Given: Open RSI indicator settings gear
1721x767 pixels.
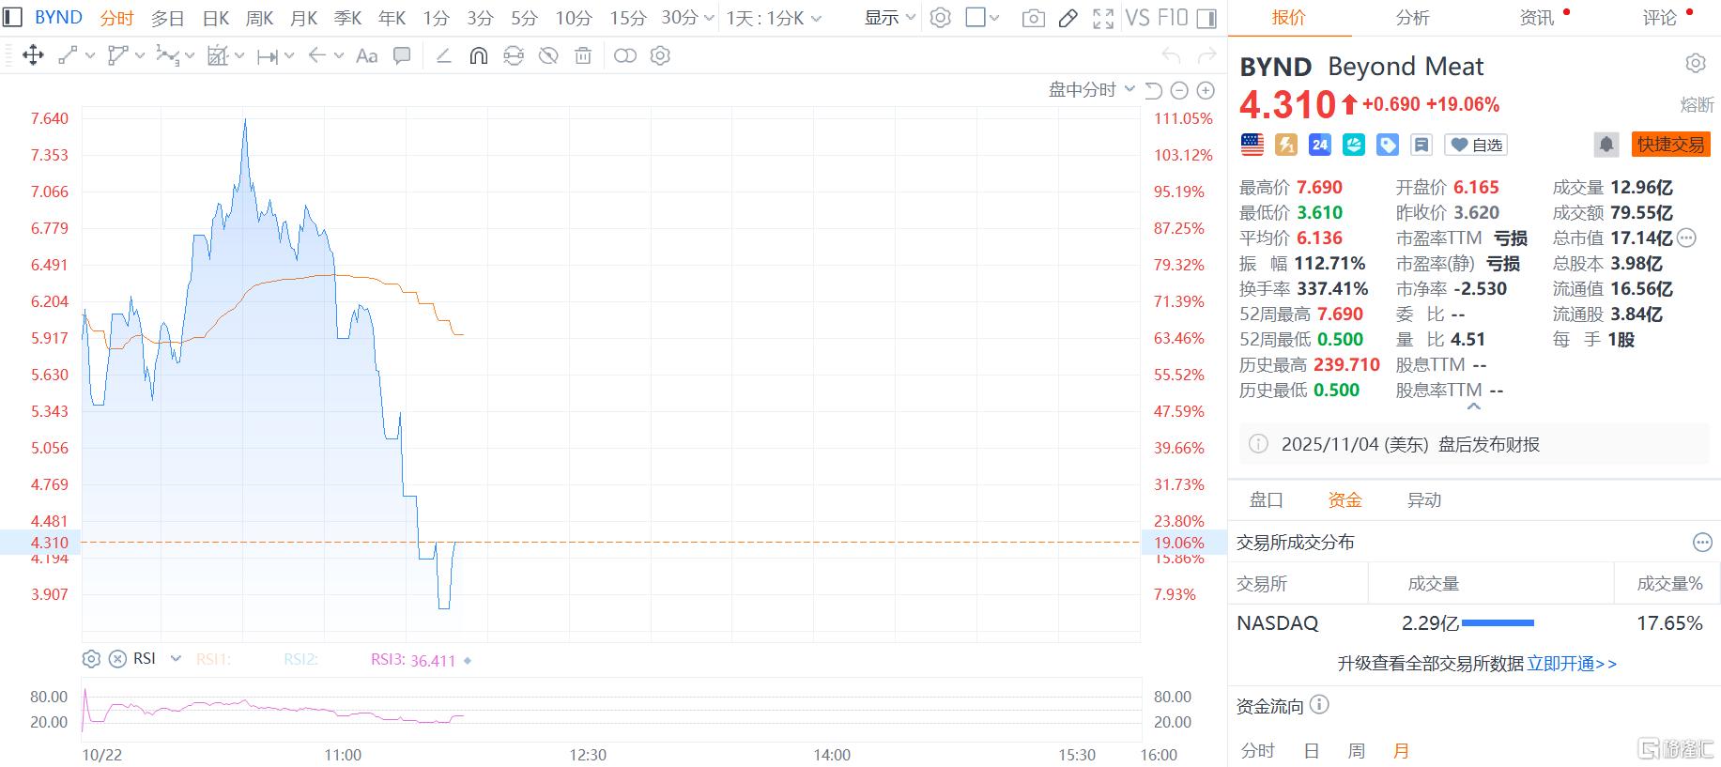Looking at the screenshot, I should click(x=91, y=659).
